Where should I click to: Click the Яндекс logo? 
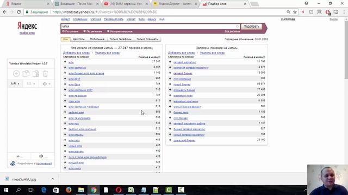[27, 26]
